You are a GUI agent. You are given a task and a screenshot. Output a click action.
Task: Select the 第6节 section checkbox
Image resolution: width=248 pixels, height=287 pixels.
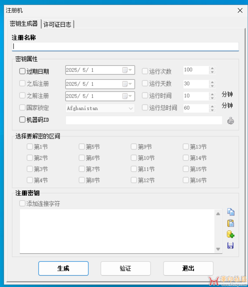click(x=82, y=158)
